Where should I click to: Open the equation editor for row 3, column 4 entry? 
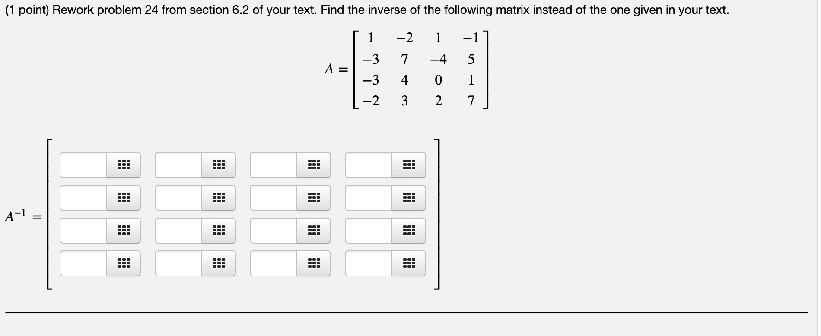point(408,231)
